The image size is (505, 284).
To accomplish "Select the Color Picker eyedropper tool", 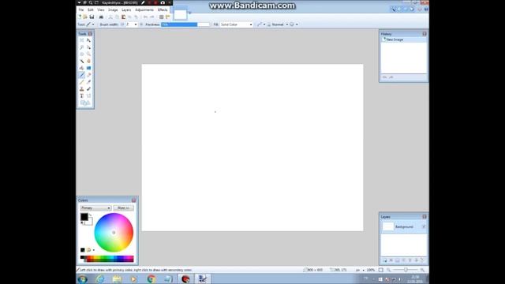I will point(89,82).
